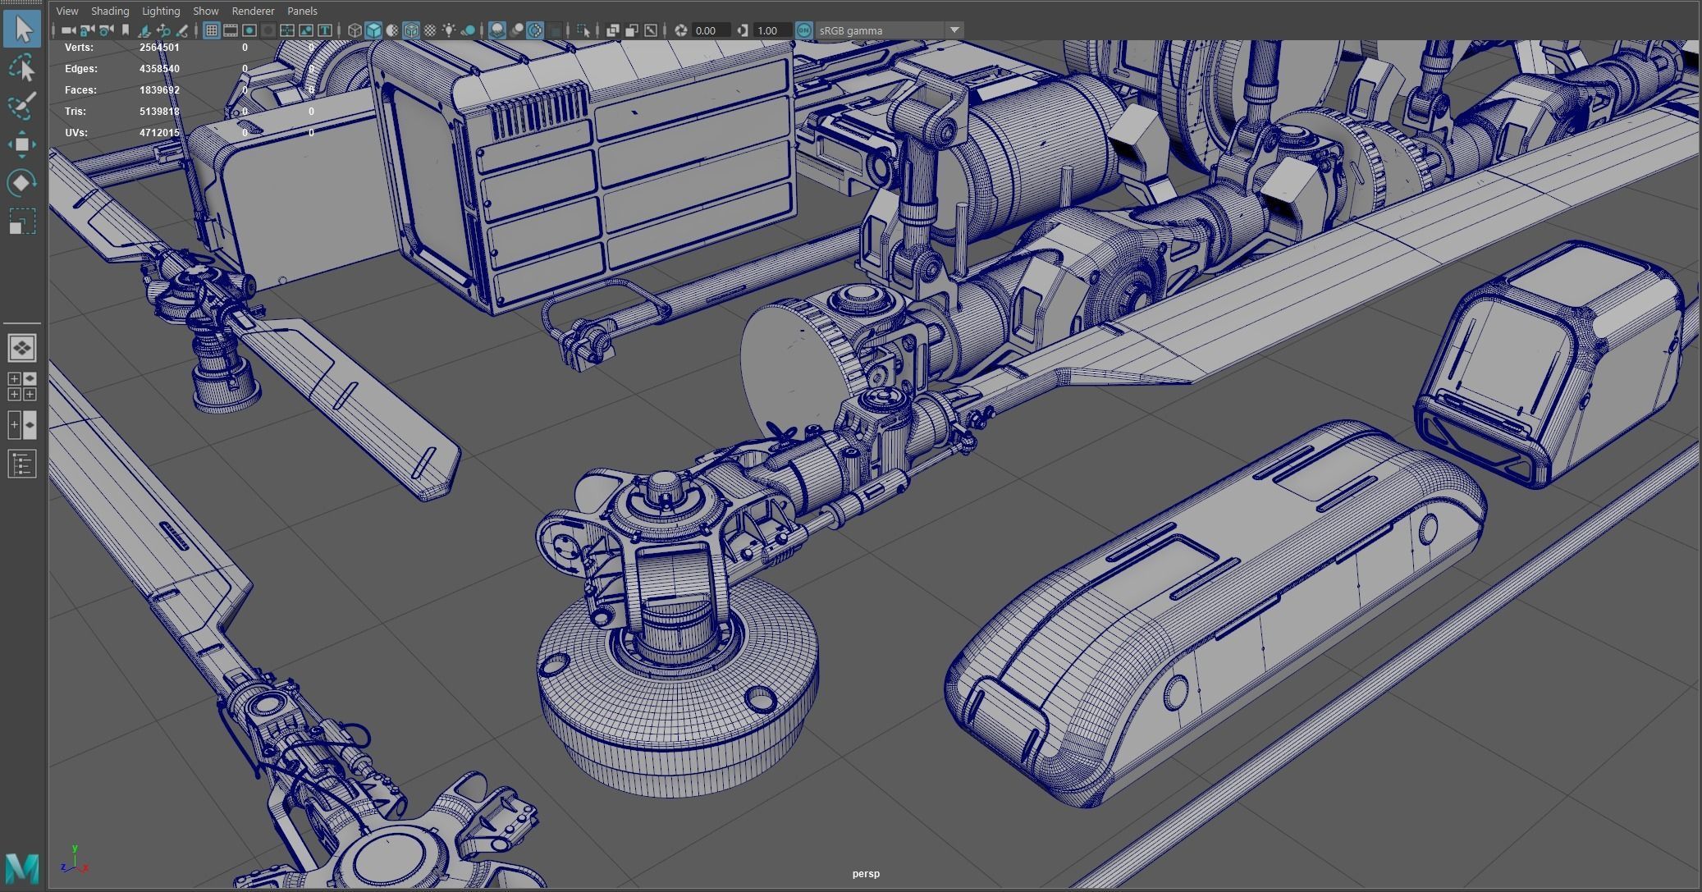Screen dimensions: 1702x892
Task: Toggle viewport Shadows icon
Action: click(x=468, y=30)
